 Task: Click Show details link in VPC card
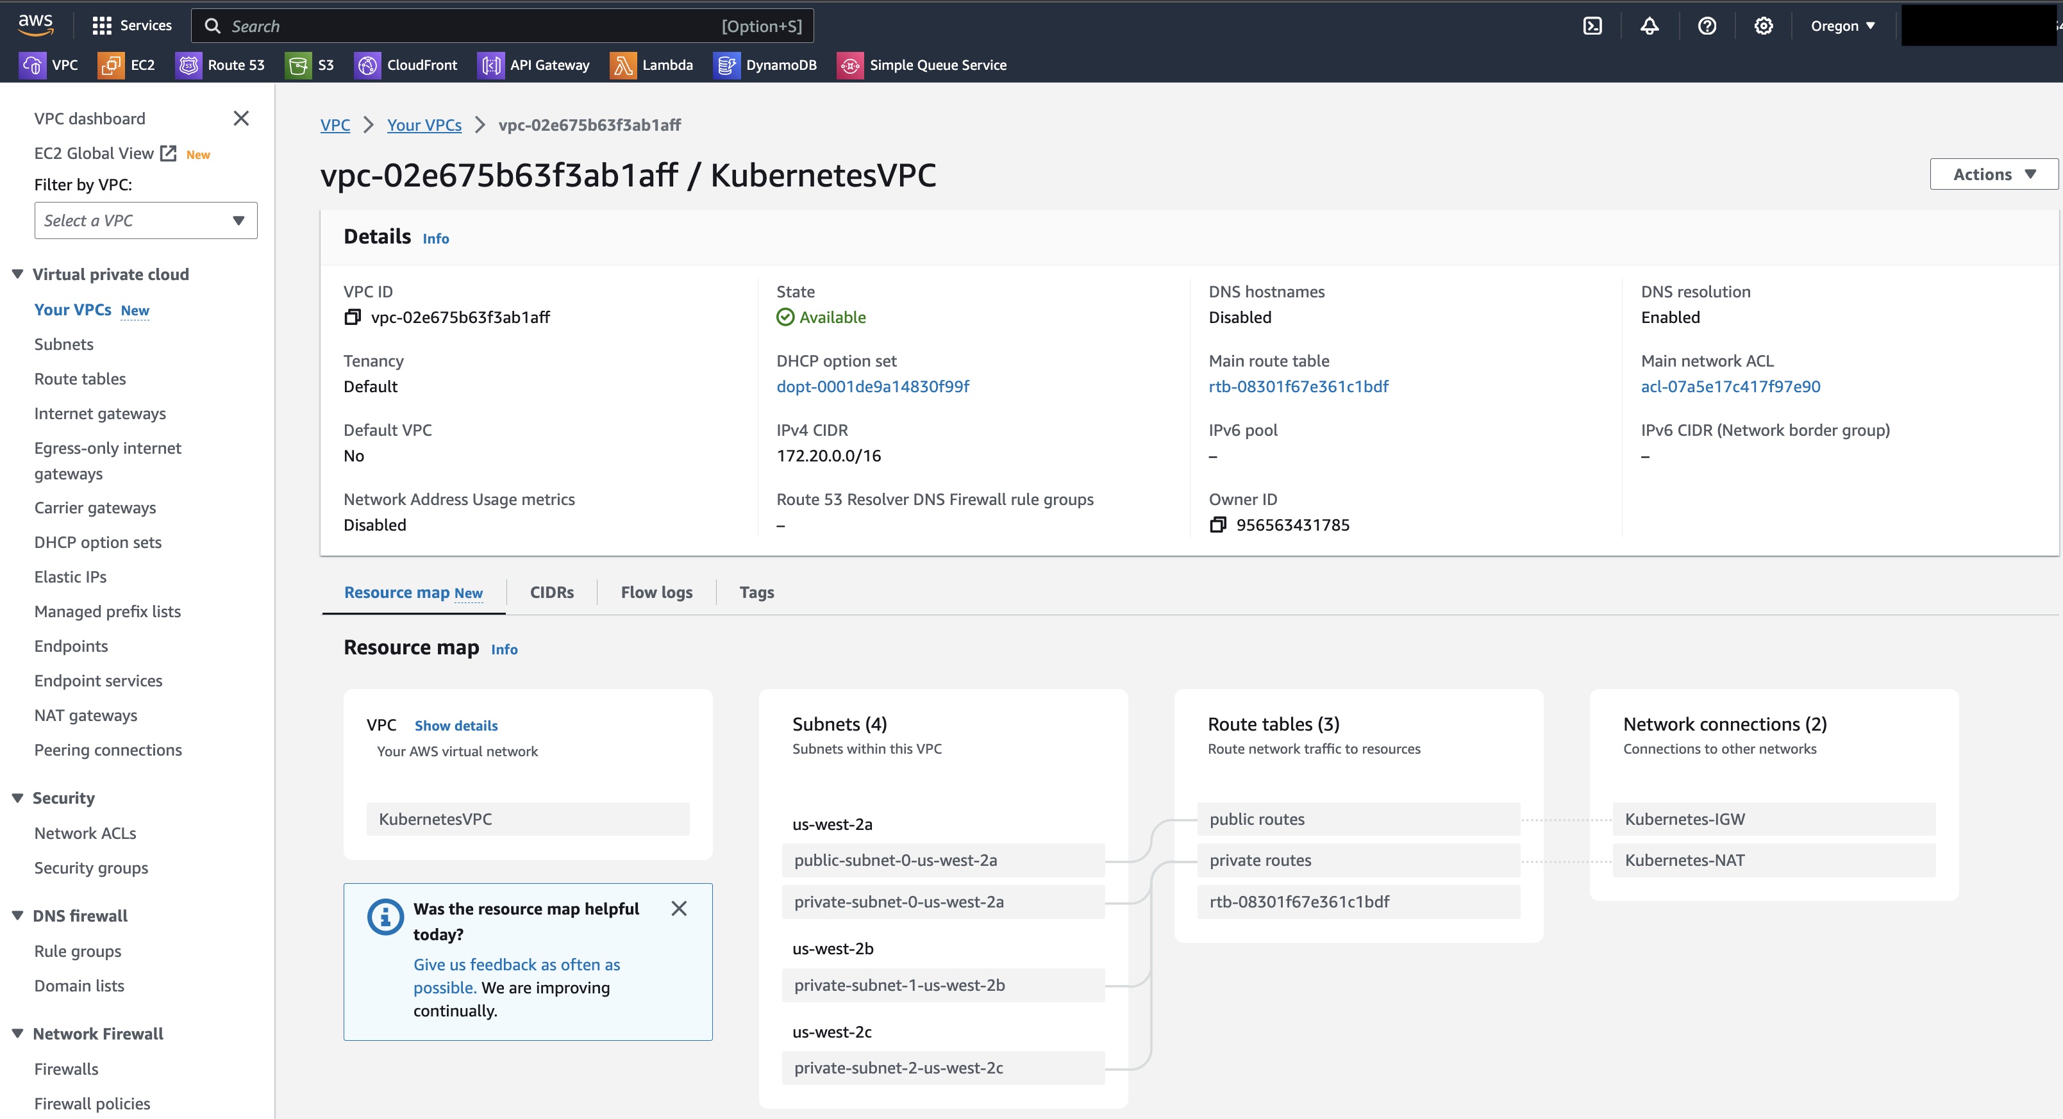coord(456,725)
